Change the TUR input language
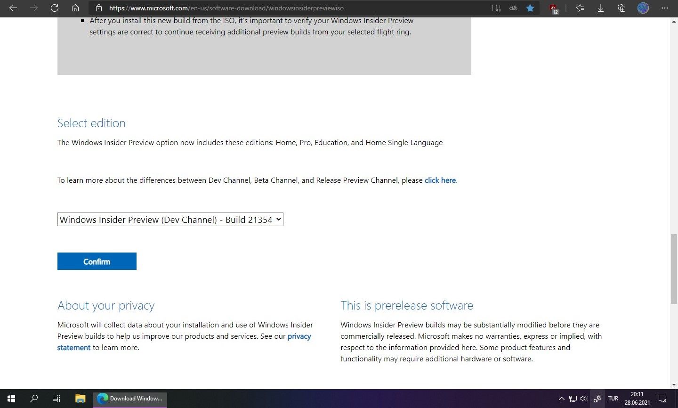 point(613,399)
